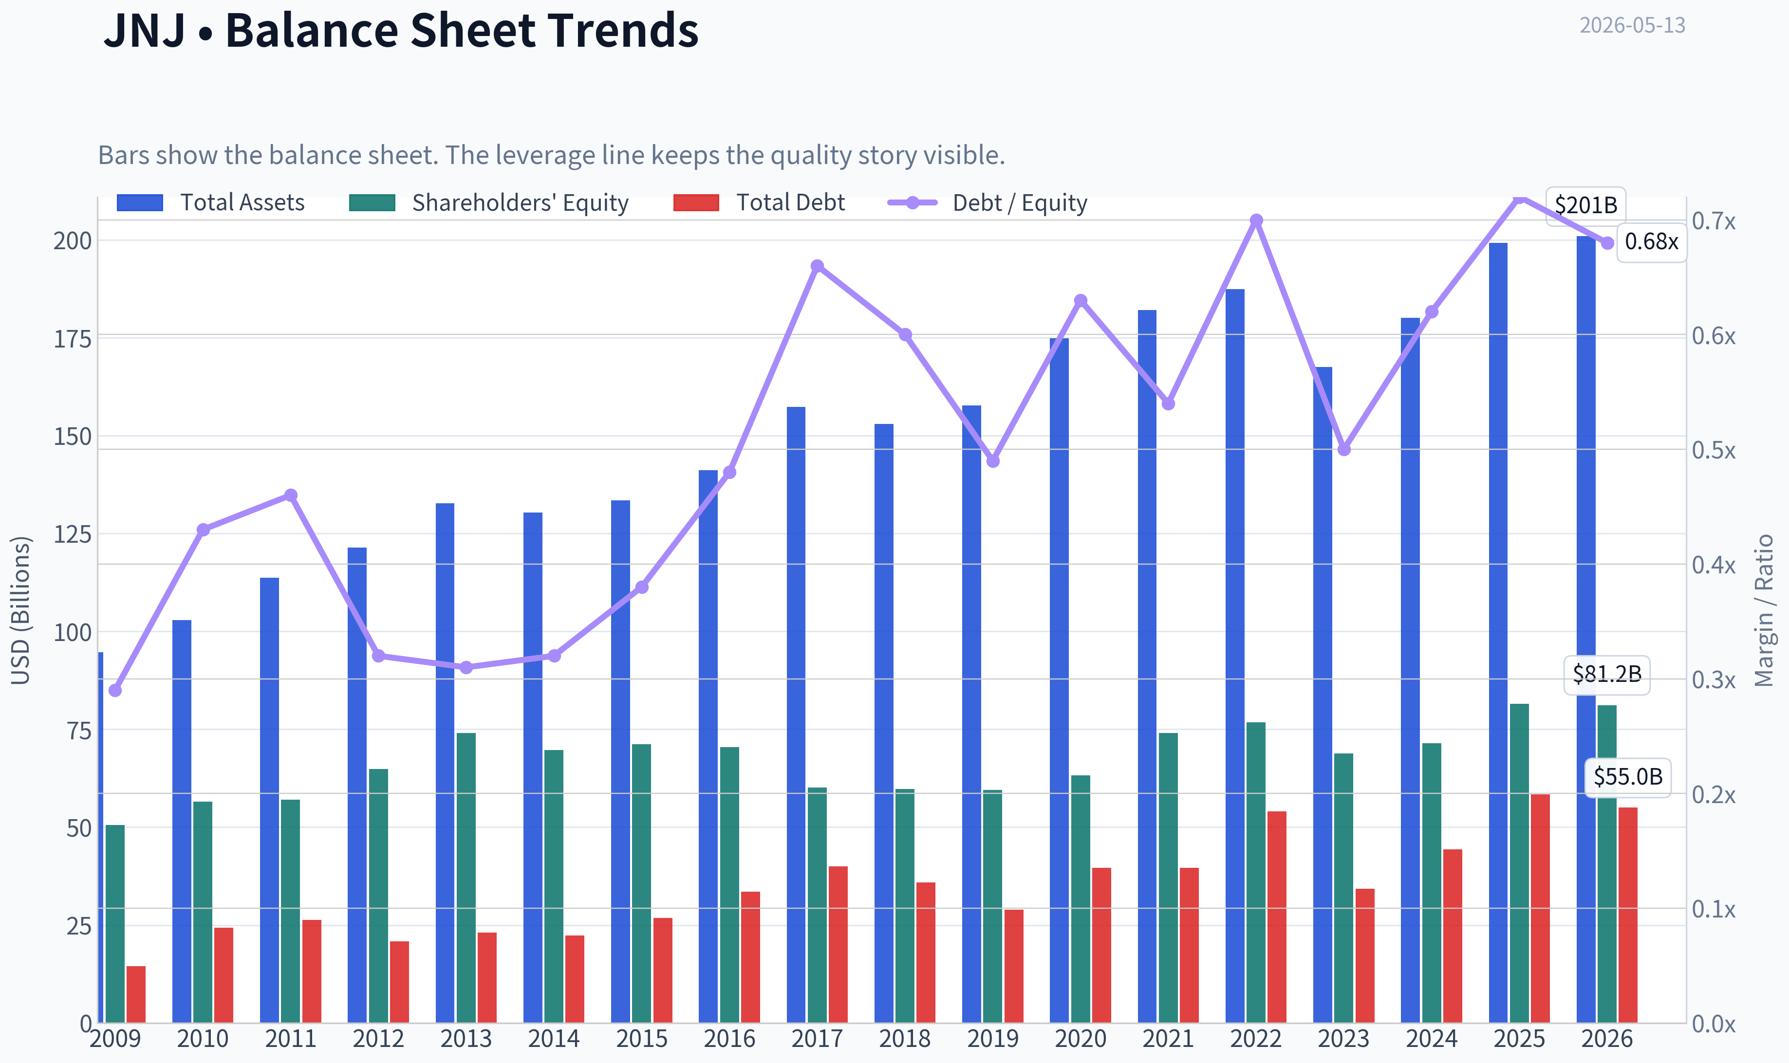Screen dimensions: 1789x1063
Task: Click the 2025 blue Total Assets bar
Action: click(x=1498, y=633)
